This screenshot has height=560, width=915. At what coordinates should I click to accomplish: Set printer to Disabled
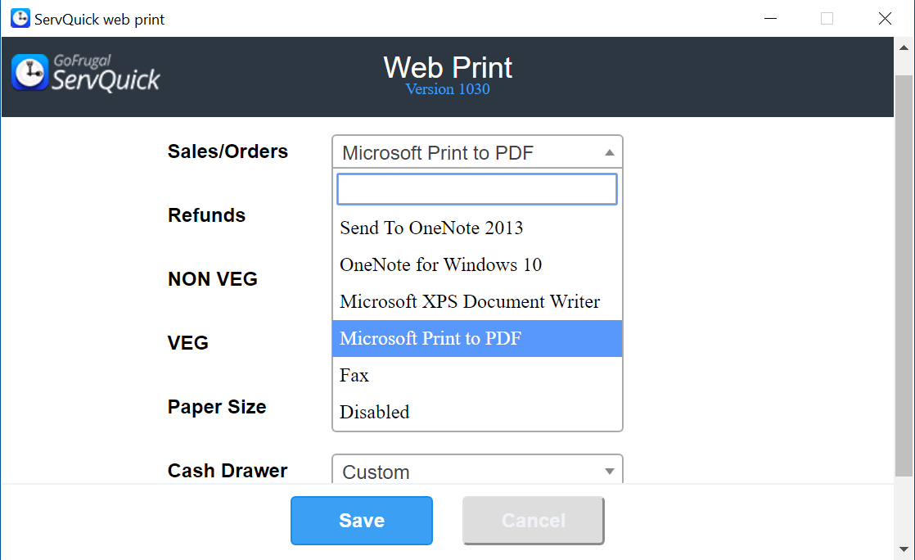pyautogui.click(x=375, y=412)
